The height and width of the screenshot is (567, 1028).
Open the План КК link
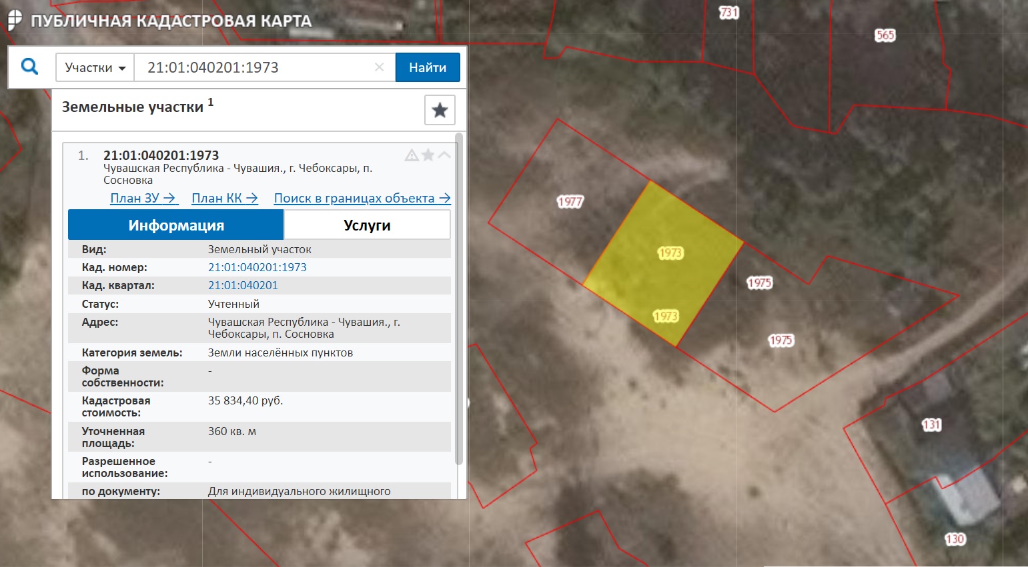(225, 198)
